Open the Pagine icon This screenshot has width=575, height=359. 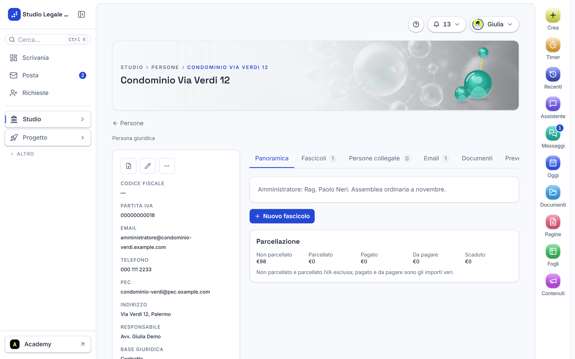coord(553,222)
